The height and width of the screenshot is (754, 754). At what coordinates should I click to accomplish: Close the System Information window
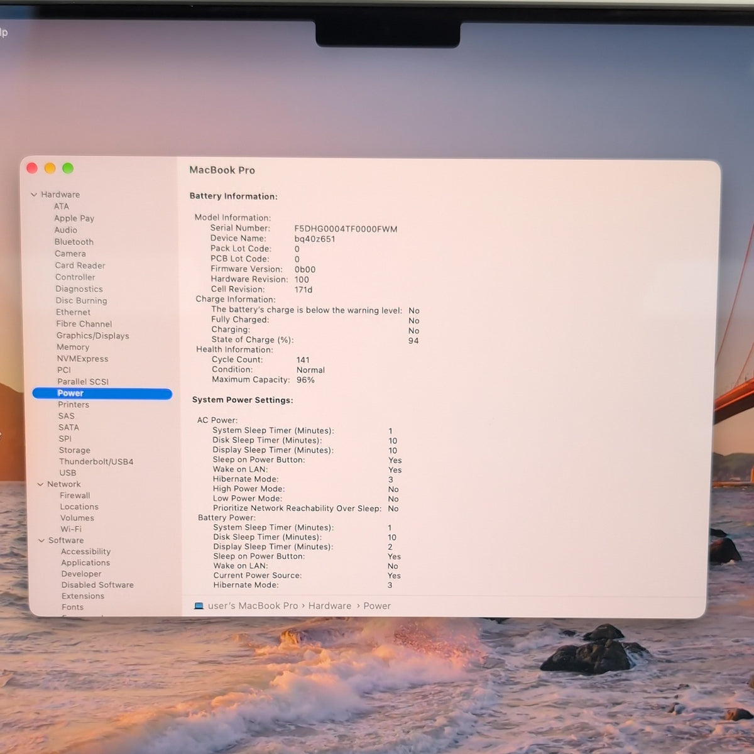[x=32, y=168]
